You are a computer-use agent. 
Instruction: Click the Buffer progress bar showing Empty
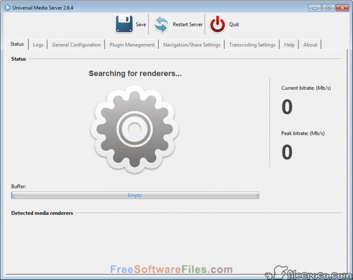point(135,195)
